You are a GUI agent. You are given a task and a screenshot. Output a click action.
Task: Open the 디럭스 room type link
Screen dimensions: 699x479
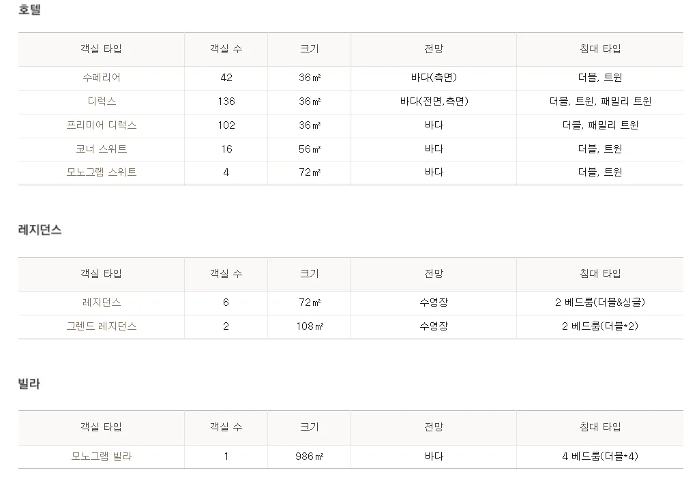(102, 102)
